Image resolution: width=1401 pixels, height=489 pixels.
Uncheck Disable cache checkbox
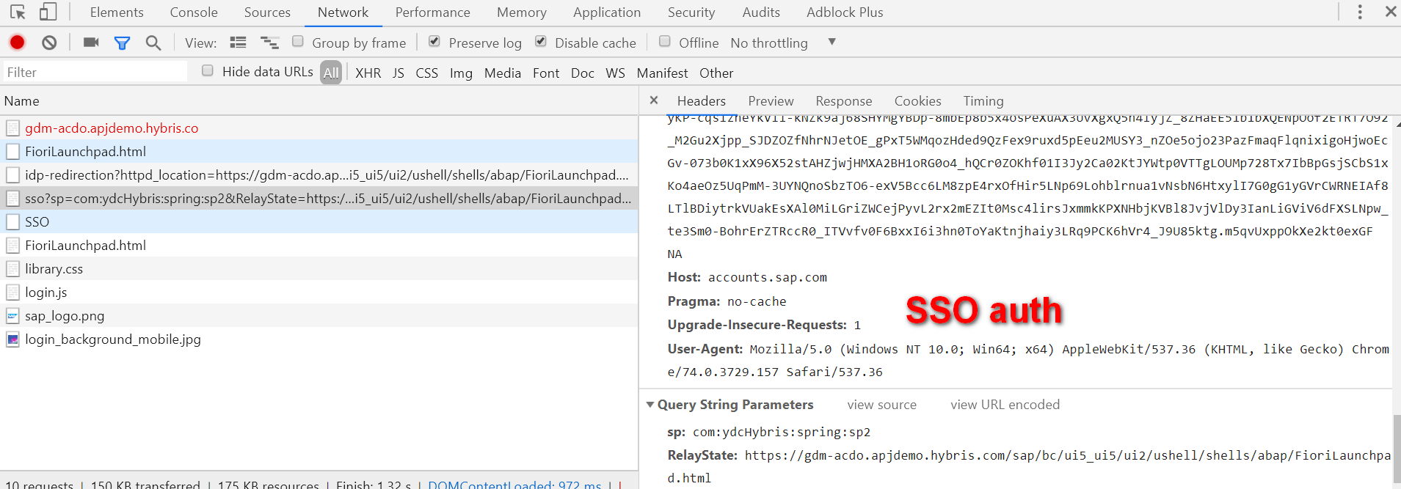point(541,41)
